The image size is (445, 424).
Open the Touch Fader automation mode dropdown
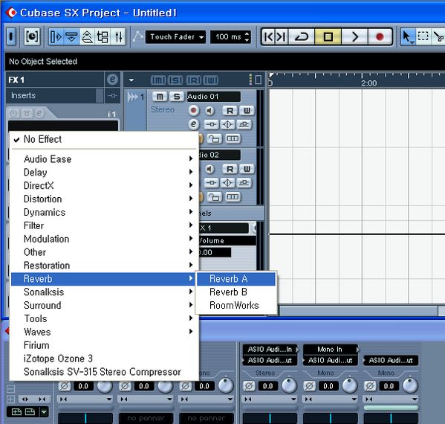[x=175, y=37]
